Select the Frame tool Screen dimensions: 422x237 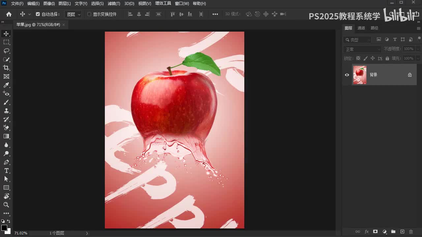point(6,76)
